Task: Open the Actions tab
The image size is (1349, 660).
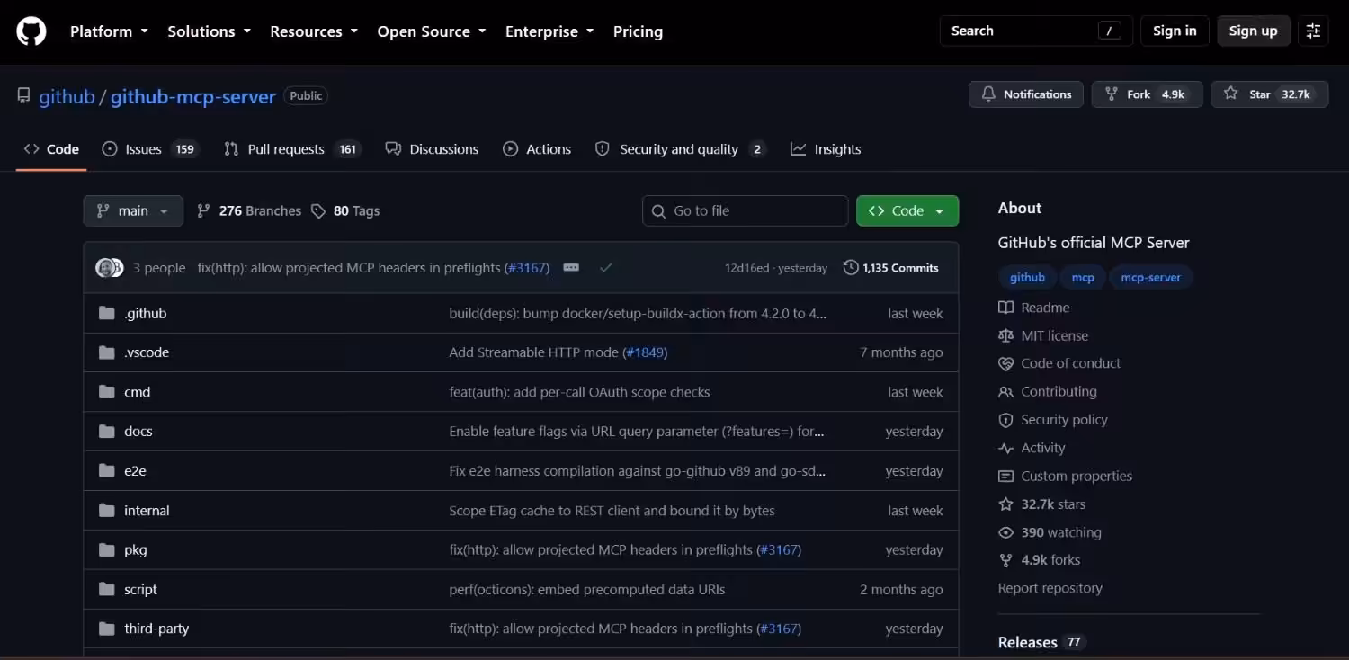Action: coord(537,149)
